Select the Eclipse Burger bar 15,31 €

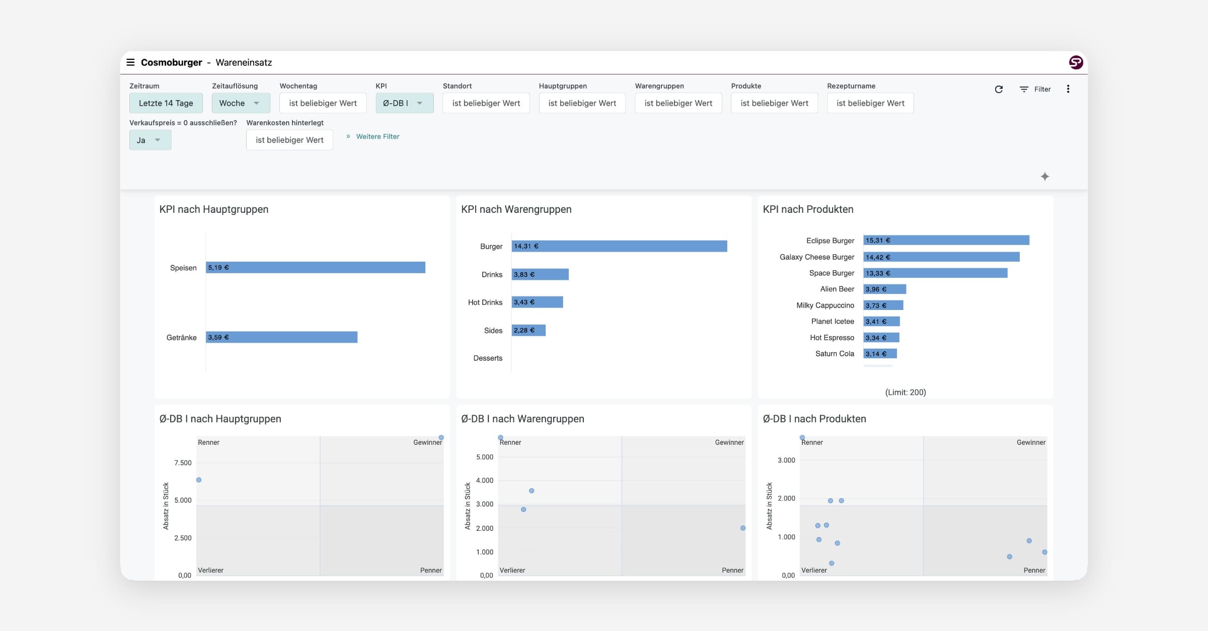946,241
